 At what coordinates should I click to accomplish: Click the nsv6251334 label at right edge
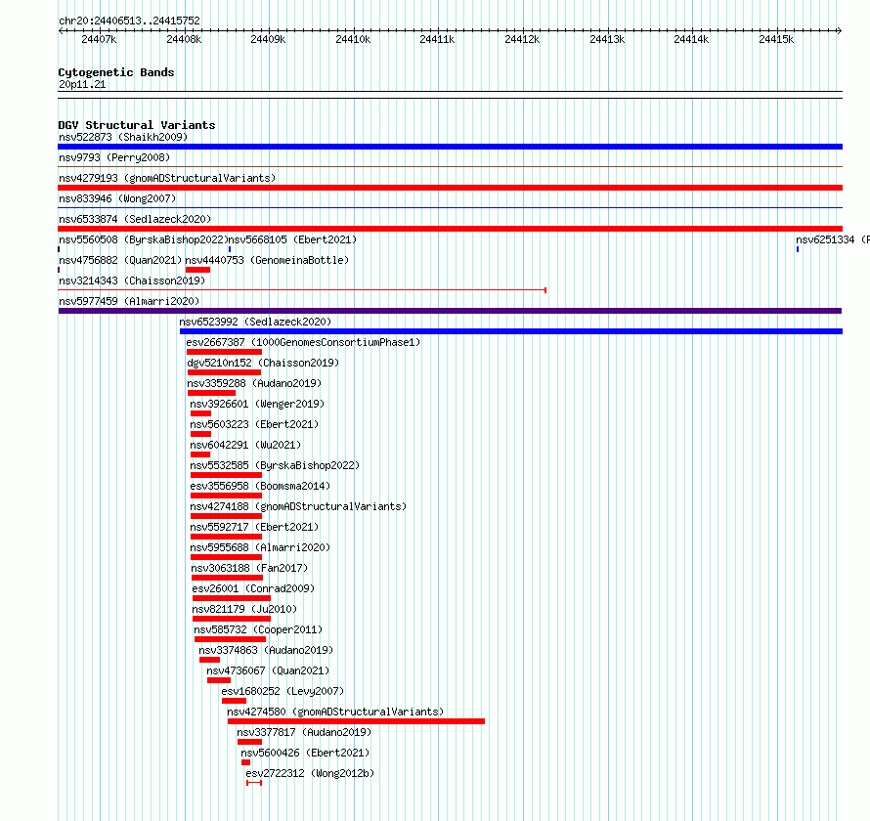point(832,239)
